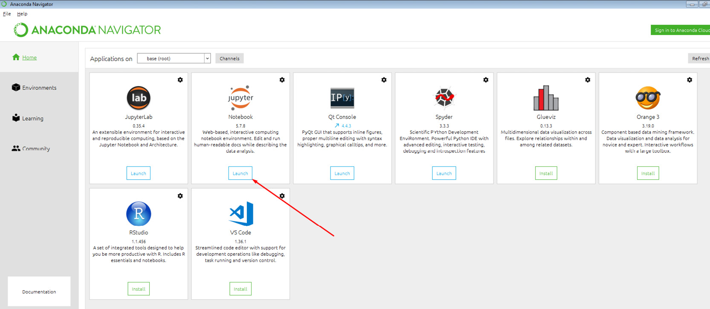This screenshot has width=710, height=309.
Task: Go to the Home tab
Action: point(29,58)
